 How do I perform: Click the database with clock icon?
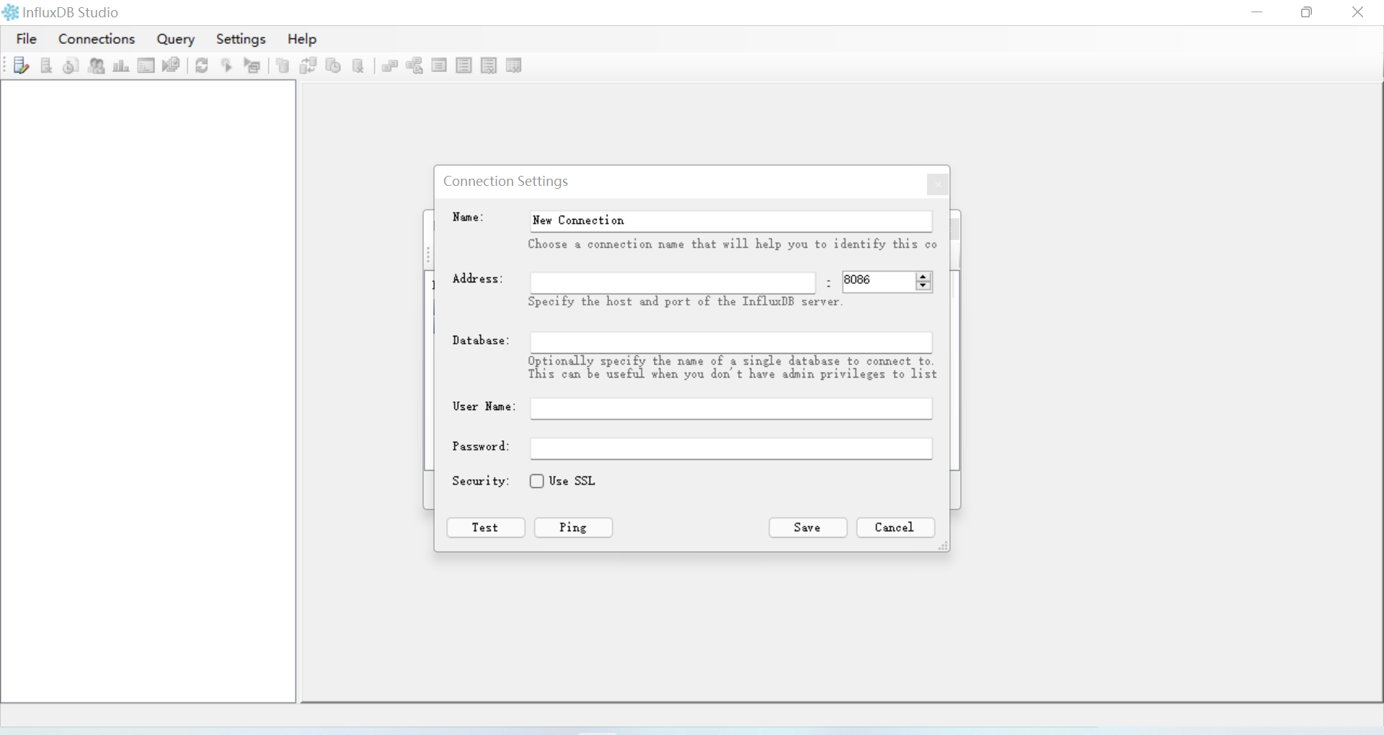pyautogui.click(x=333, y=66)
